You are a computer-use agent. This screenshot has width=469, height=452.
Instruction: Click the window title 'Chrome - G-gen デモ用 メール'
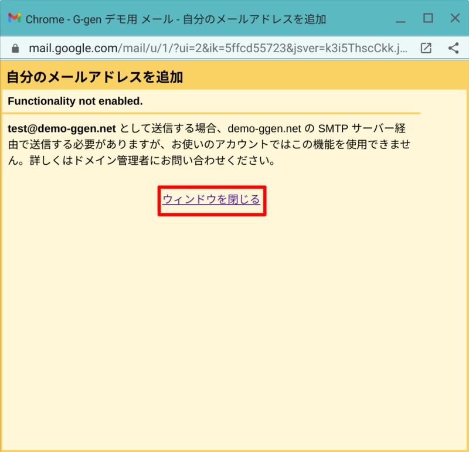point(99,19)
